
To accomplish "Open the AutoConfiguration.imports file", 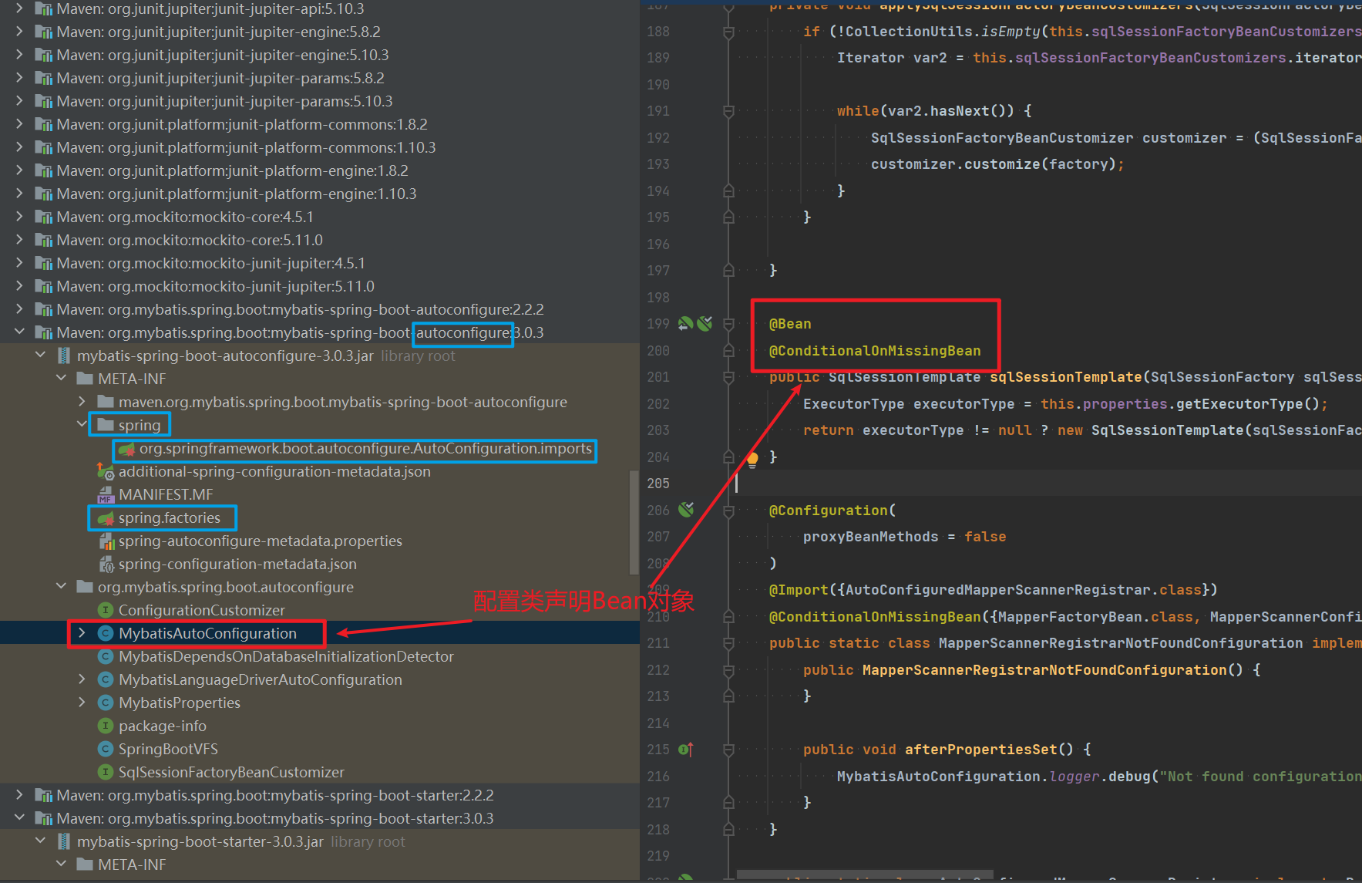I will [365, 449].
